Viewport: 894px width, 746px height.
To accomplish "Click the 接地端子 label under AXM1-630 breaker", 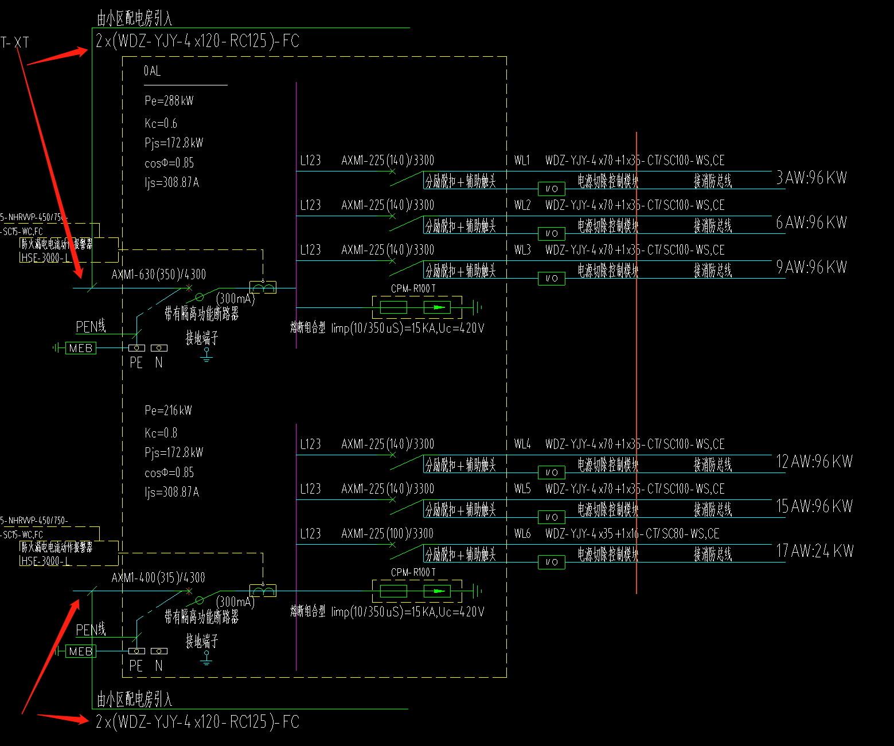I will [x=202, y=338].
